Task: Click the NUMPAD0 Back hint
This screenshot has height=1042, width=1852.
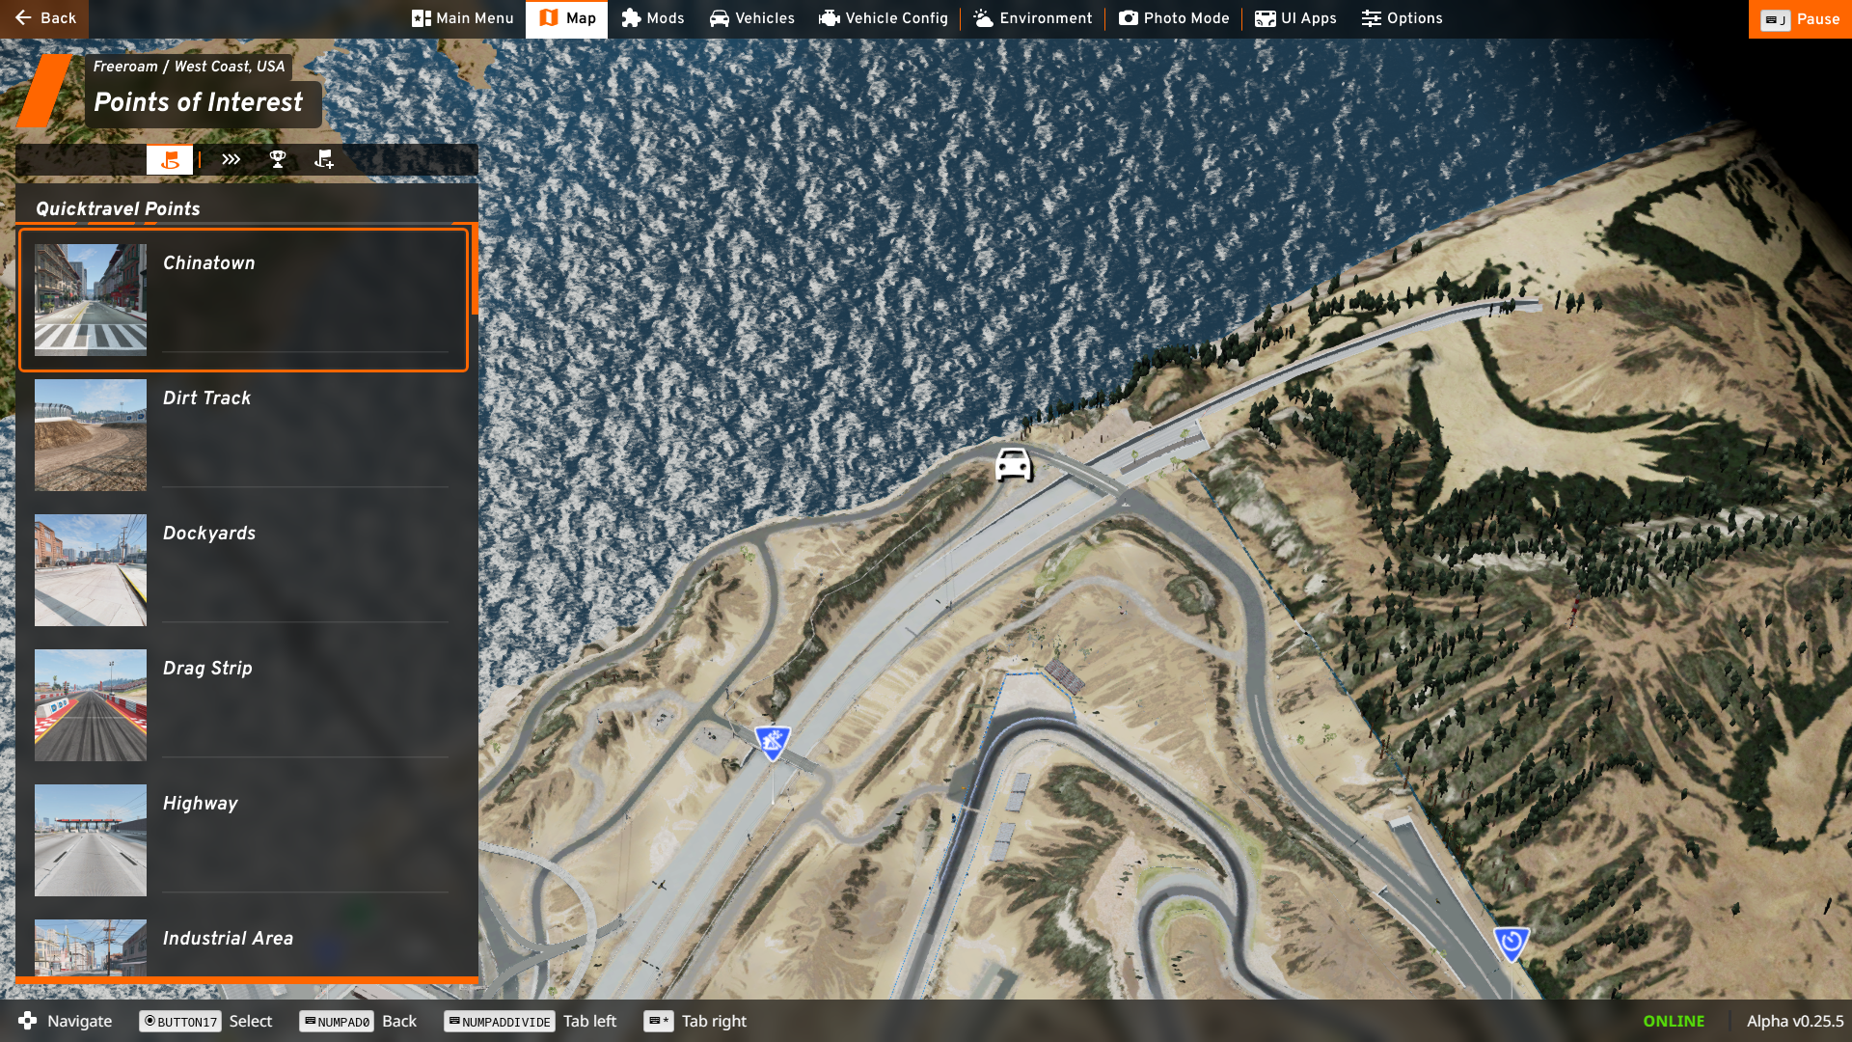Action: [358, 1021]
